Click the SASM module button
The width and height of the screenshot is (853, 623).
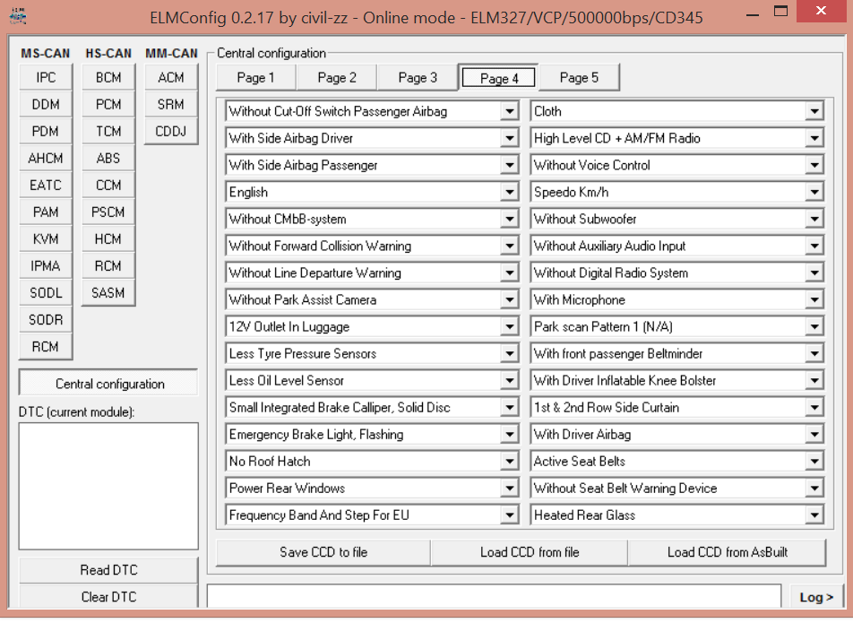pos(108,293)
